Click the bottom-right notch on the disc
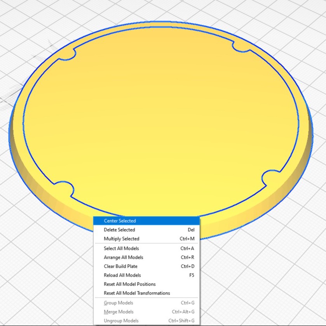 coord(271,178)
